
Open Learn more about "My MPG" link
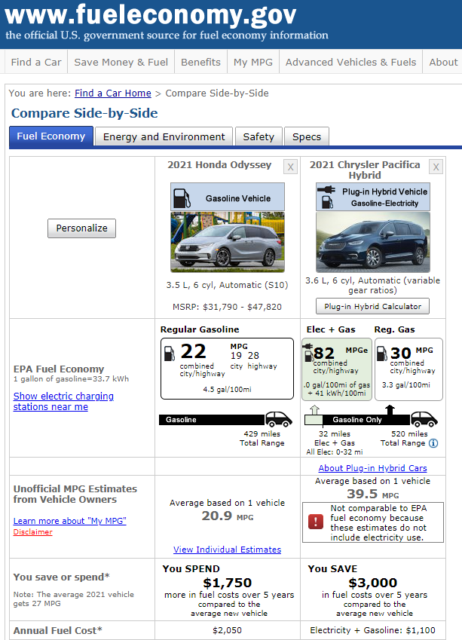pos(70,521)
